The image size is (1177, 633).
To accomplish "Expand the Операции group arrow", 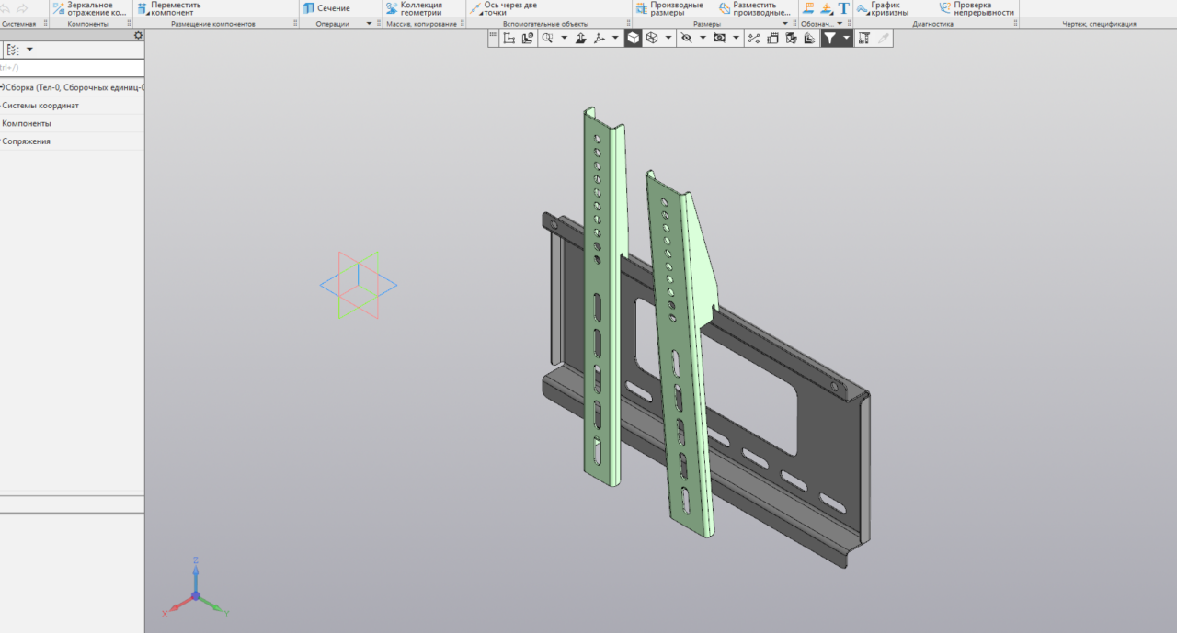I will 369,24.
